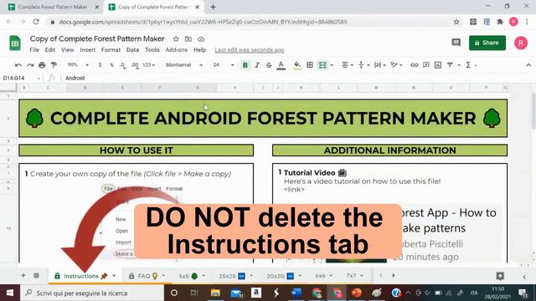This screenshot has height=301, width=536.
Task: Open the browser extensions puzzle icon
Action: pyautogui.click(x=500, y=22)
